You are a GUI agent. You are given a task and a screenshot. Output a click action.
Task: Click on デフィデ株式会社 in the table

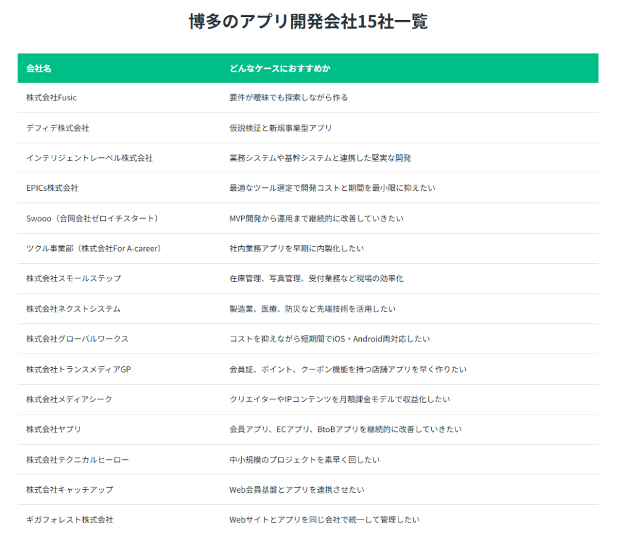click(58, 128)
